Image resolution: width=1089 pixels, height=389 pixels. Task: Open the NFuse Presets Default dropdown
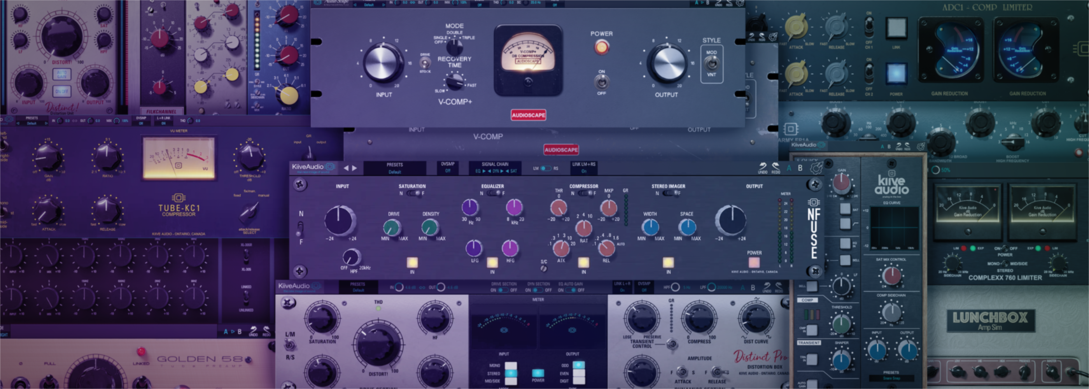(394, 168)
